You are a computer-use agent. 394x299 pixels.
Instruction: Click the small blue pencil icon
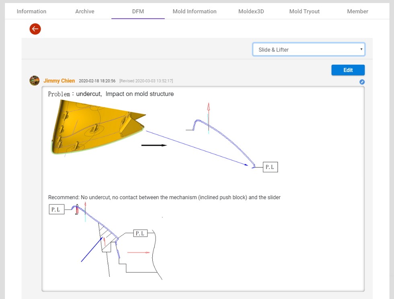[x=362, y=82]
